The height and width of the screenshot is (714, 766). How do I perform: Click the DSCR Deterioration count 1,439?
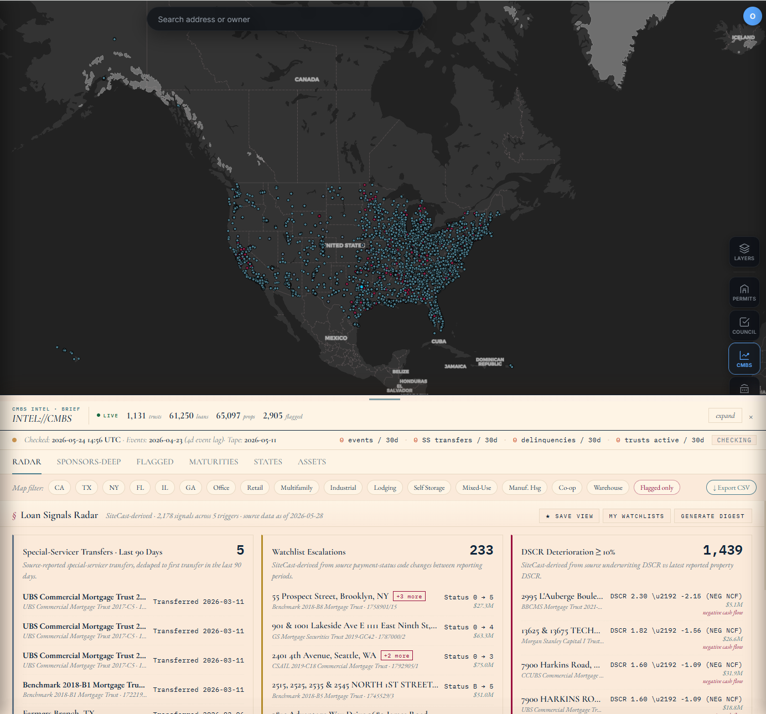coord(723,550)
